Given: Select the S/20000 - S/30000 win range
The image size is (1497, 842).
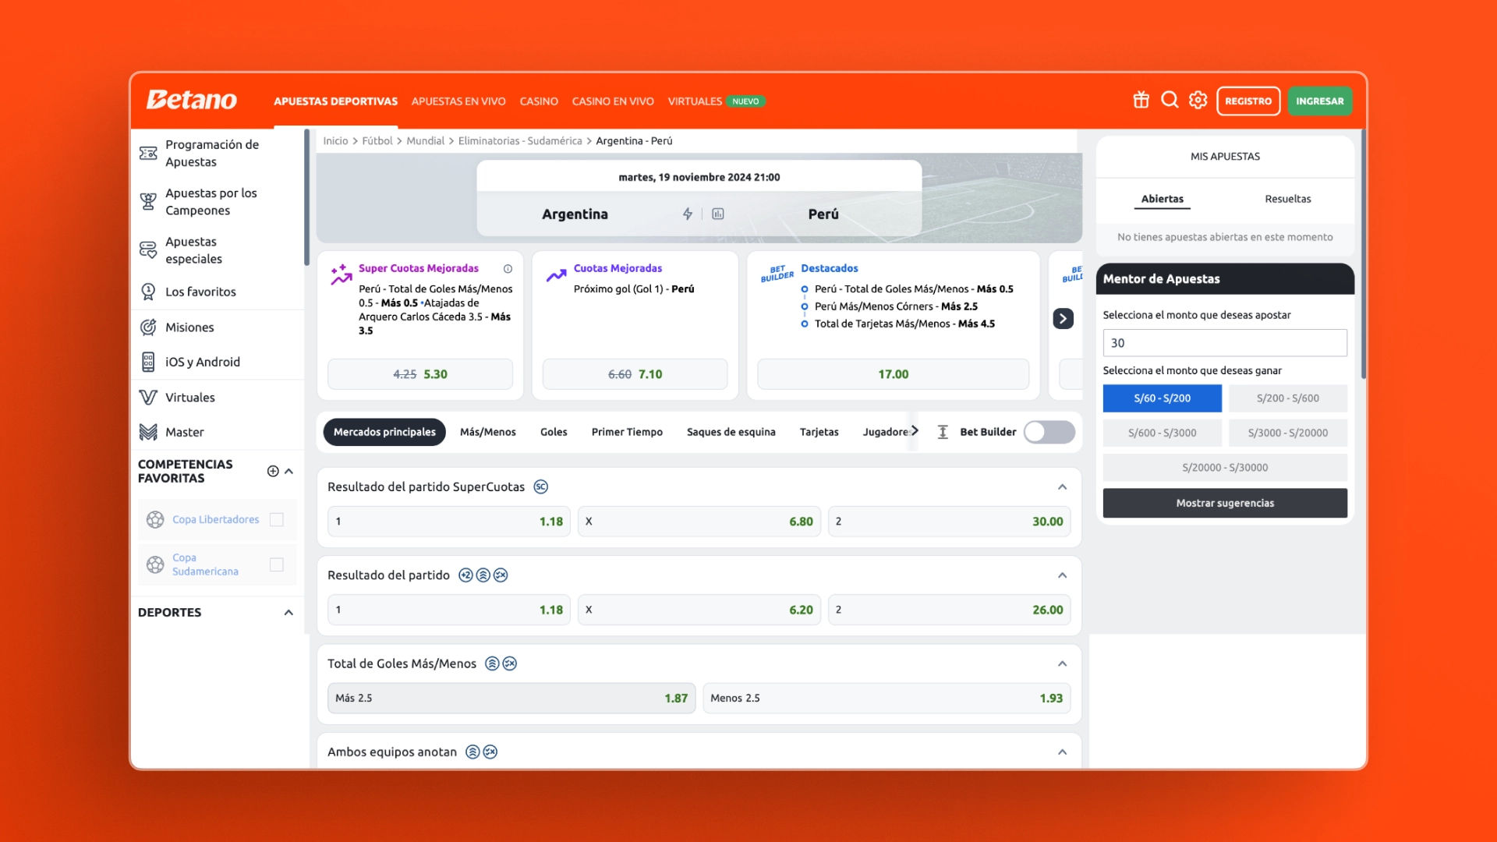Looking at the screenshot, I should [1225, 468].
